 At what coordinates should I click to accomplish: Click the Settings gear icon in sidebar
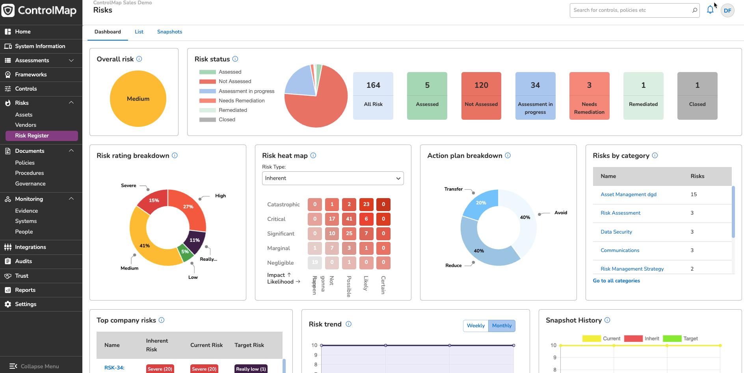coord(7,304)
